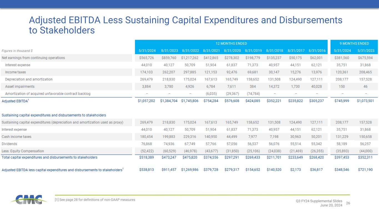Click the Figures in thousand $ note
The height and width of the screenshot is (213, 379).
click(x=17, y=51)
